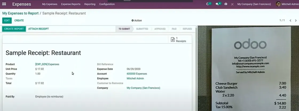The width and height of the screenshot is (299, 111).
Task: Open My Expenses menu
Action: (x=50, y=4)
